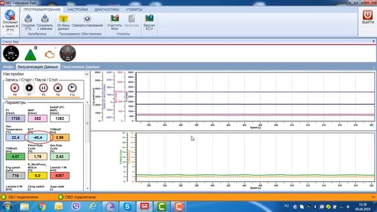Open the НАСТРОЙКИ ribbon tab
The image size is (377, 212).
tap(77, 9)
